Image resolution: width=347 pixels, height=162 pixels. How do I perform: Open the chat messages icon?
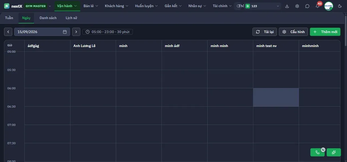point(307,6)
